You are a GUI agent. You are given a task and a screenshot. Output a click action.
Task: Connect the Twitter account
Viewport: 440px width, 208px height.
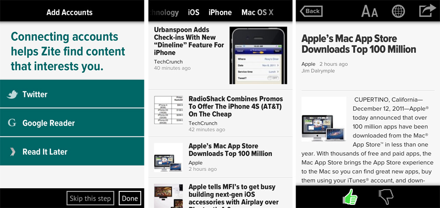tap(72, 94)
